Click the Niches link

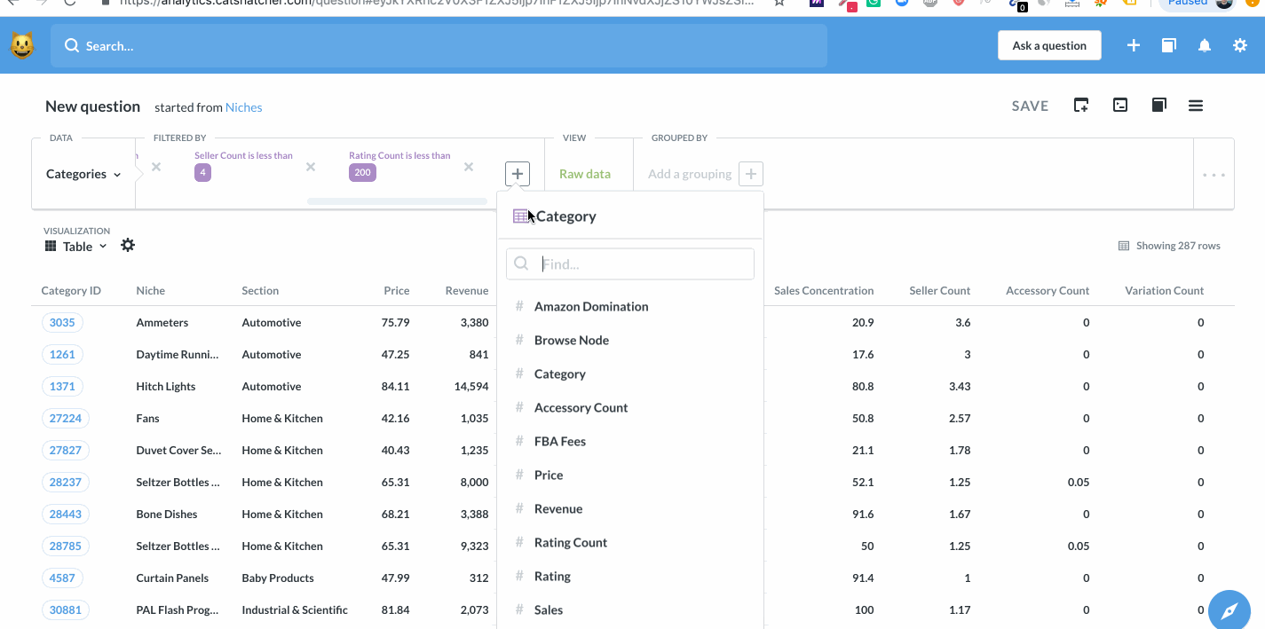pos(244,107)
